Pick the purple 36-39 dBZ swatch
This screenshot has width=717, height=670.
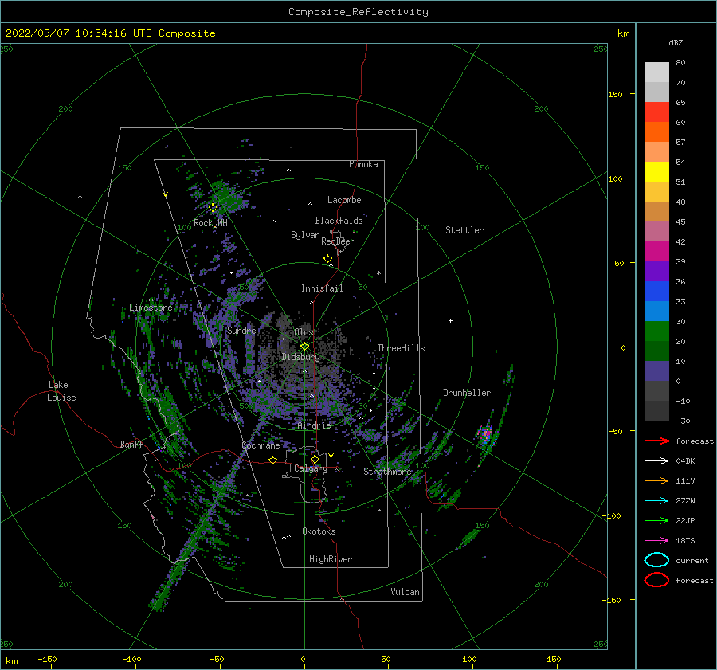[656, 271]
